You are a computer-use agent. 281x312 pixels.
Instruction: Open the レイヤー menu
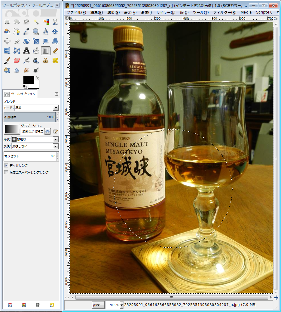166,12
